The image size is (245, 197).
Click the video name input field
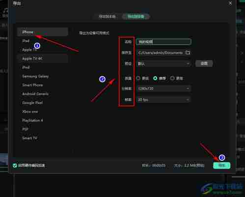(163, 42)
